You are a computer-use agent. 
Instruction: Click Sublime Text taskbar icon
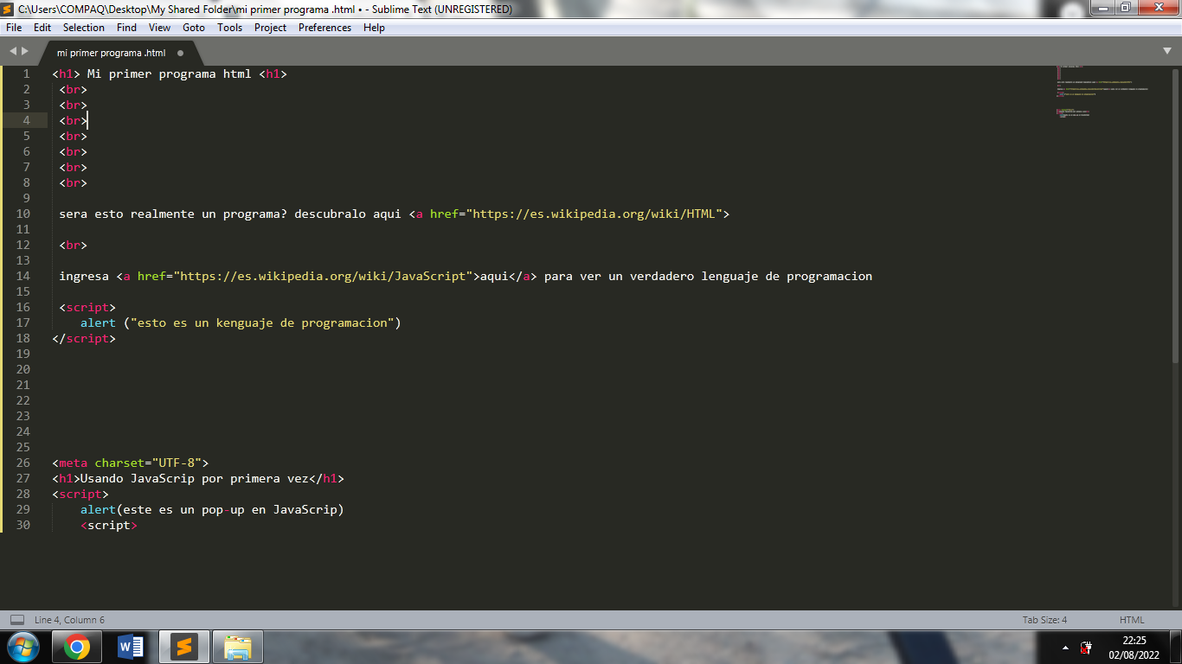click(184, 647)
